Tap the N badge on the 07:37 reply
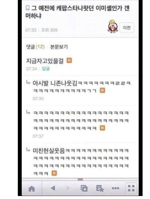 pyautogui.click(x=102, y=128)
